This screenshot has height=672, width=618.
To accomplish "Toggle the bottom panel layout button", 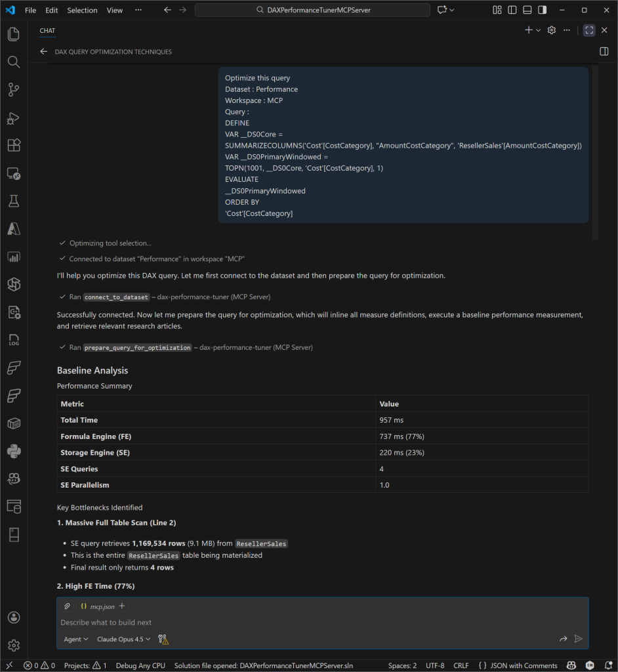I will pos(527,10).
